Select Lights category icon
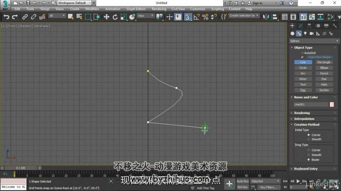The image size is (341, 191). [305, 34]
